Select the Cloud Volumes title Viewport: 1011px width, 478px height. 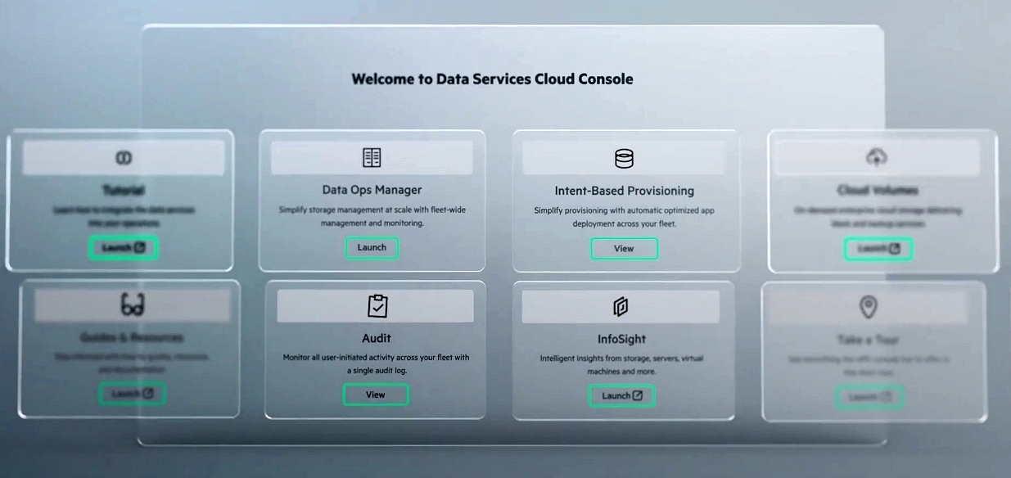[x=878, y=190]
